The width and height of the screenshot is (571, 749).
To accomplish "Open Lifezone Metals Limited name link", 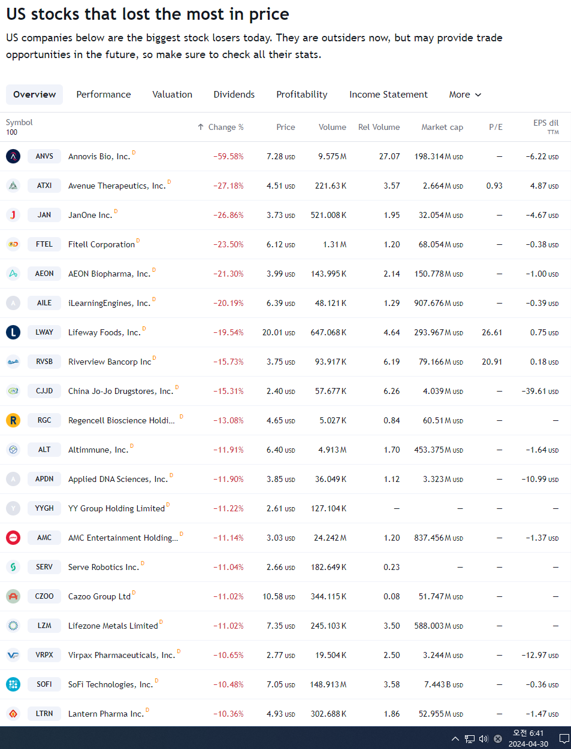I will [113, 626].
